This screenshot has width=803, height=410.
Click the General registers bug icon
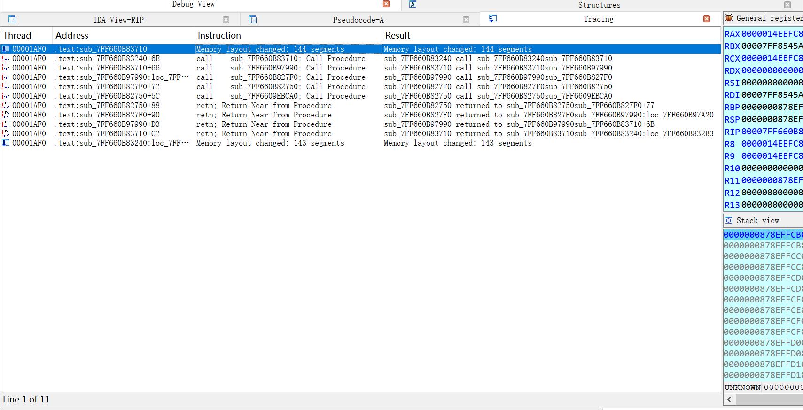tap(729, 18)
